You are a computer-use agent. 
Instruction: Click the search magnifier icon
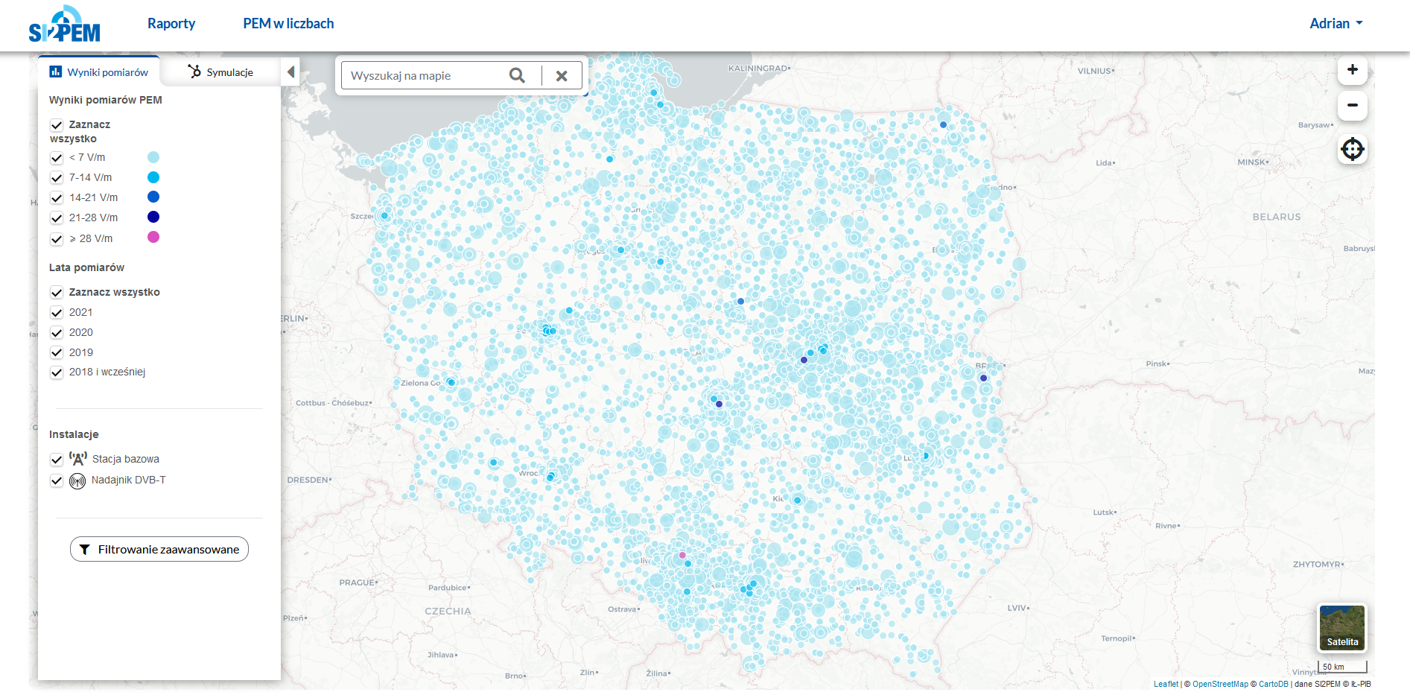(517, 75)
